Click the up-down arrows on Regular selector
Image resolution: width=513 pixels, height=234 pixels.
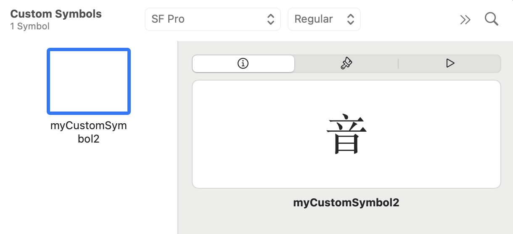(x=351, y=19)
